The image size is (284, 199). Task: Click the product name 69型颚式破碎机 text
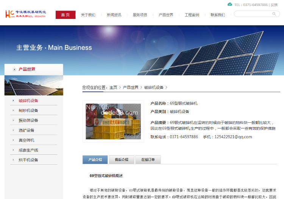pos(184,103)
